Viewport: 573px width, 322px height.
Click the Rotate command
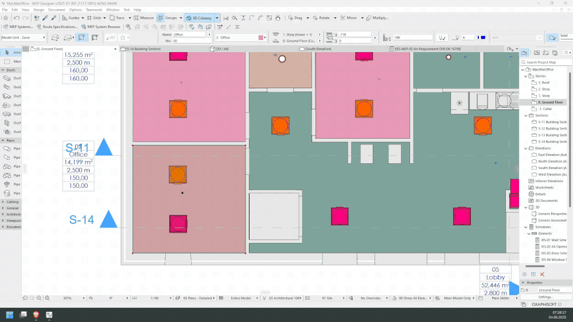[x=321, y=18]
